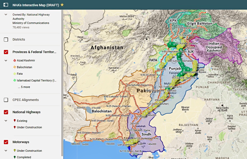Click the M-5 (Sukkur - Multan) label
Screen dimensions: 247x159
point(158,104)
